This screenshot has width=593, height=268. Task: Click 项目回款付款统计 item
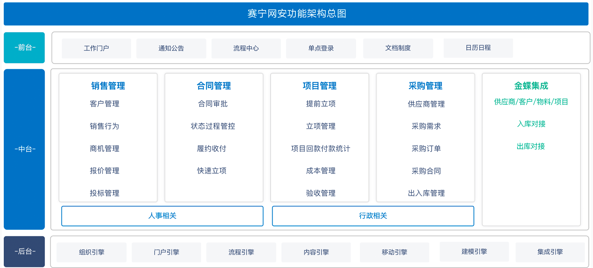[320, 149]
